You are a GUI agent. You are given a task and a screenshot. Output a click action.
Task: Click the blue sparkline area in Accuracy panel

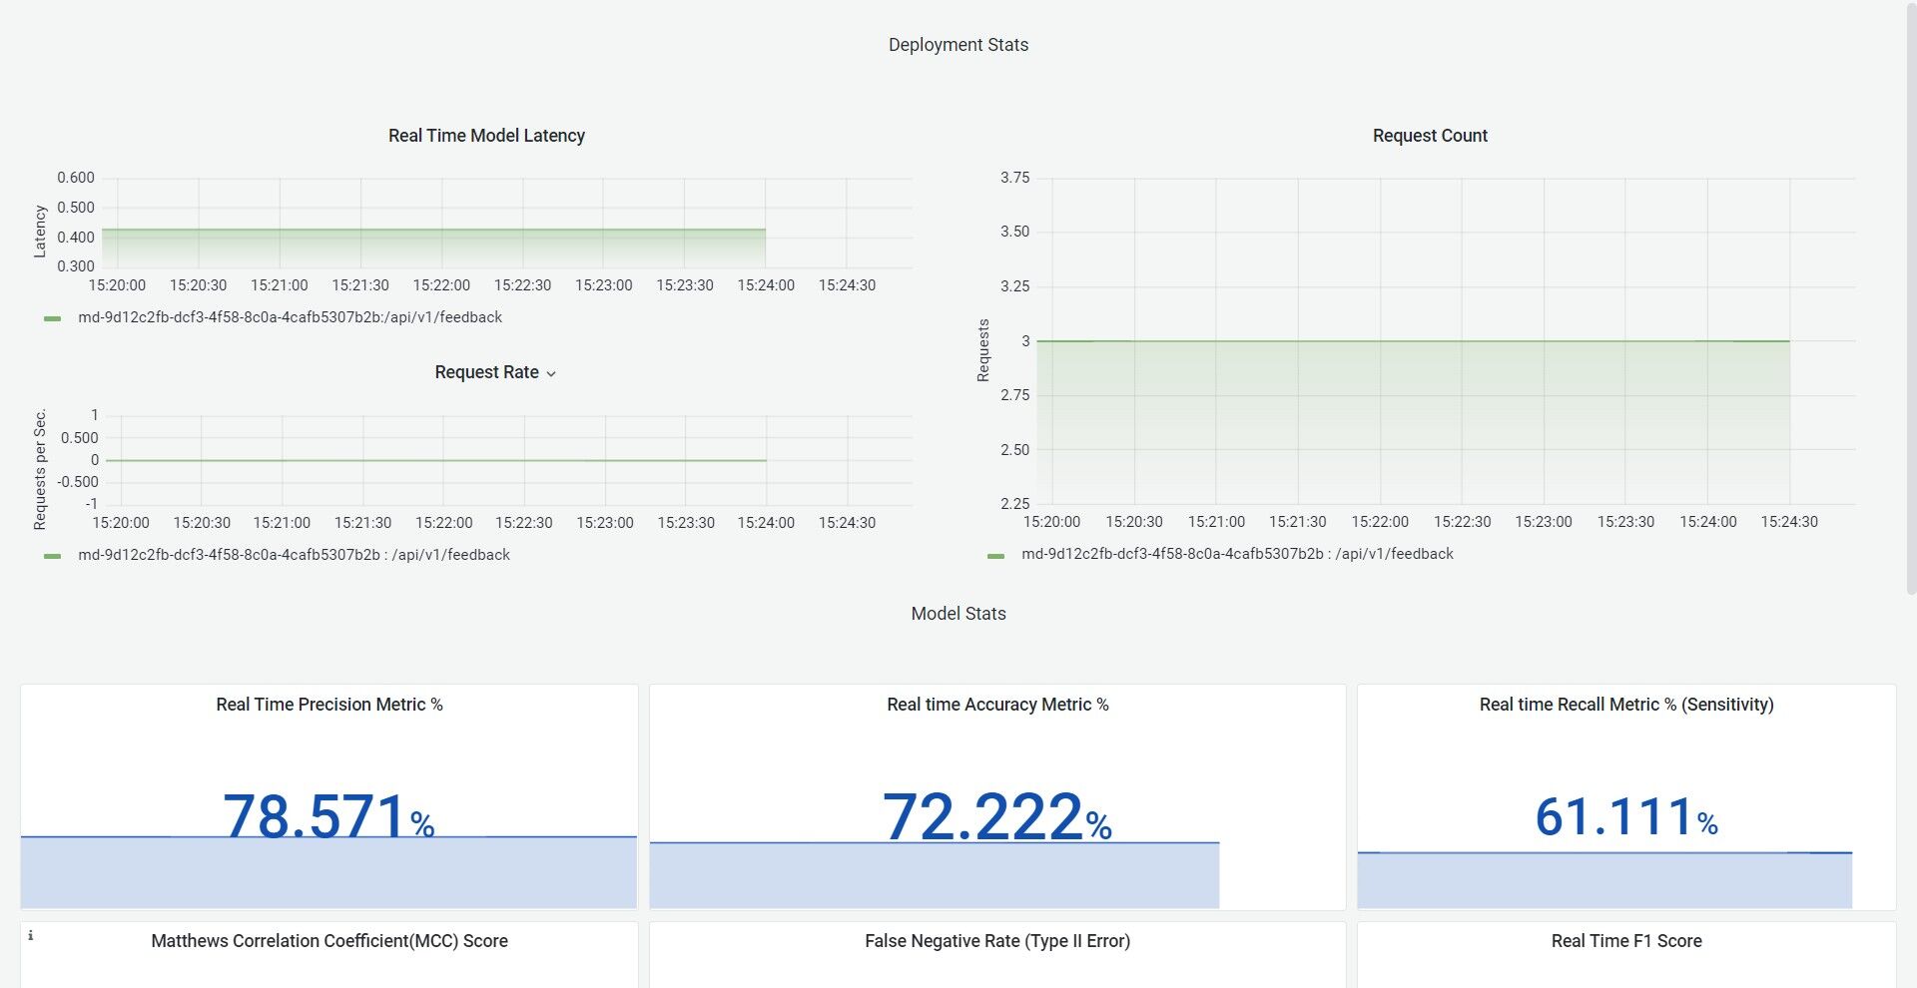tap(935, 876)
